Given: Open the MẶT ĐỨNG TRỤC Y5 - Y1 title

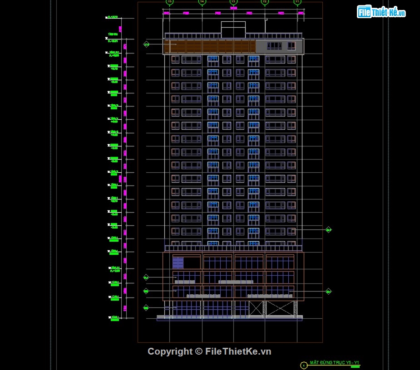Looking at the screenshot, I should point(335,362).
